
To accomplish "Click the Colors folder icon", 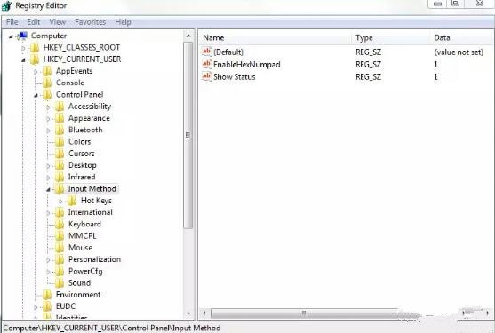I will [x=60, y=142].
